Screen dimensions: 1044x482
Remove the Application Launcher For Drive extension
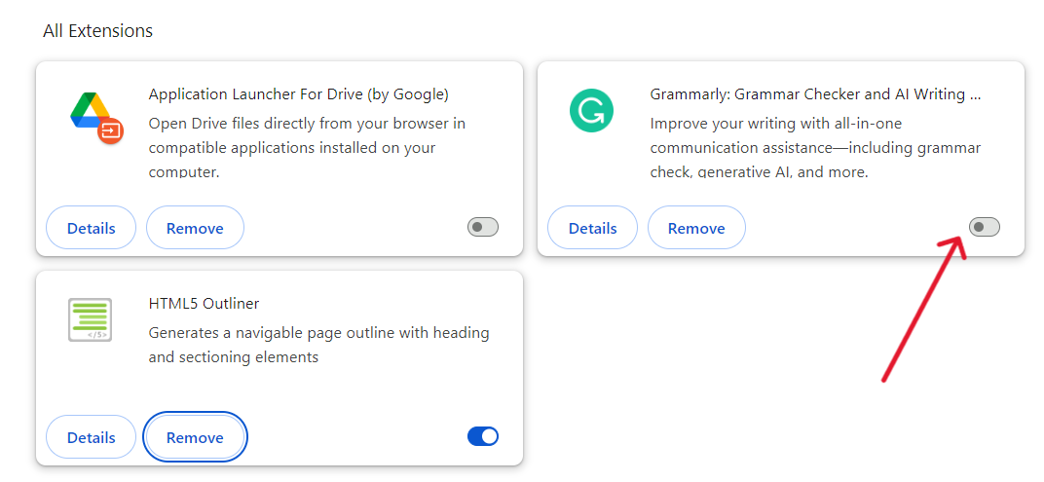[x=195, y=228]
